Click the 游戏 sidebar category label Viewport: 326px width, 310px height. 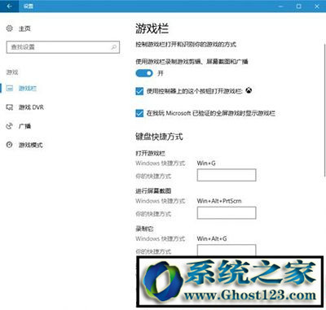tap(12, 72)
